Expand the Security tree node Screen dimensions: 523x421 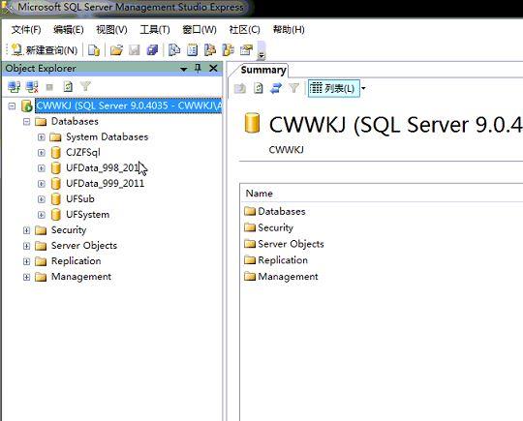pyautogui.click(x=27, y=230)
